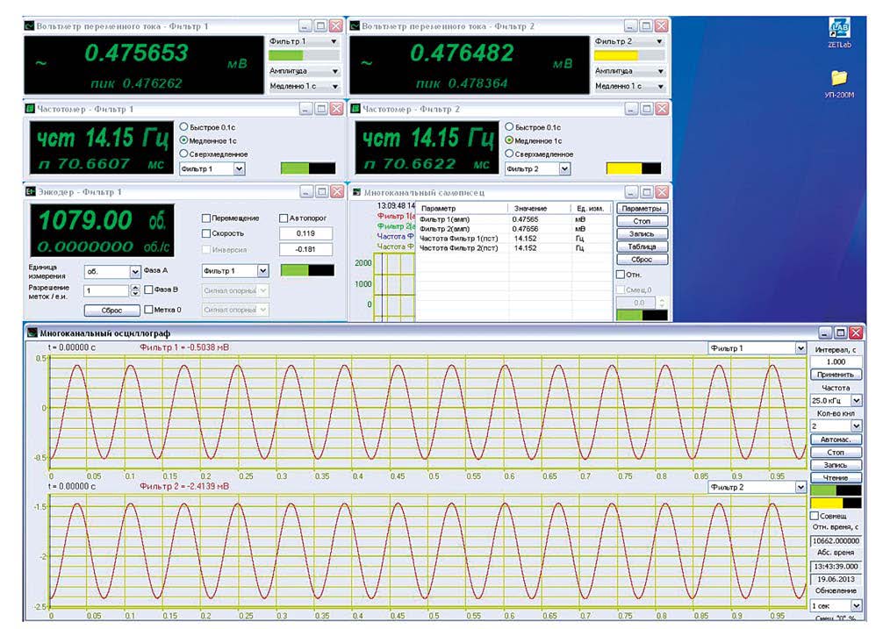
Task: Open the Фильтр 1 channel dropdown in Энкодер
Action: click(235, 271)
